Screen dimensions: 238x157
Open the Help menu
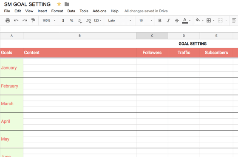(x=114, y=11)
